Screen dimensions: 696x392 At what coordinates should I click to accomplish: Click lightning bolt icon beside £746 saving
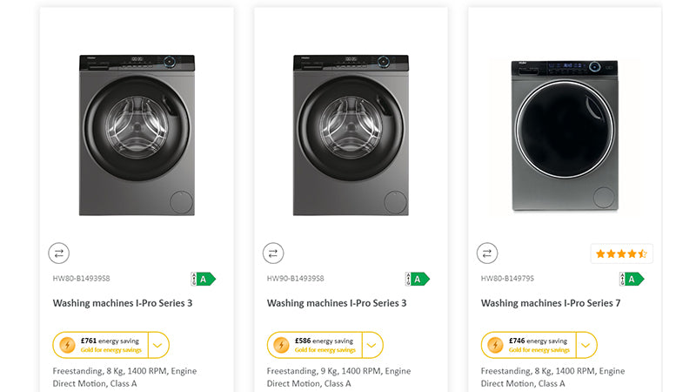coord(495,345)
